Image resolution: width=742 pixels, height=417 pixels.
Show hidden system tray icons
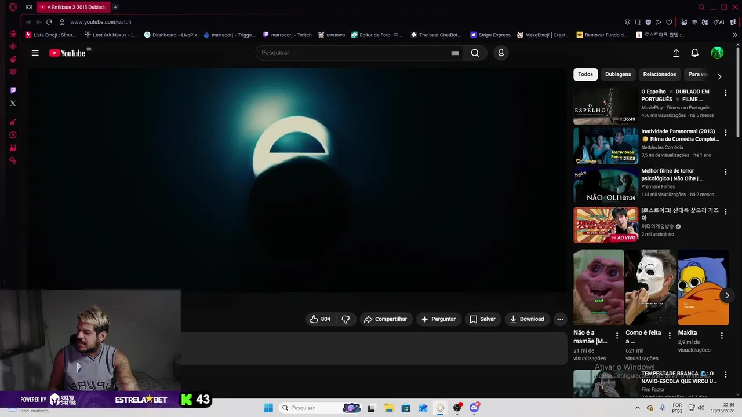(x=638, y=408)
